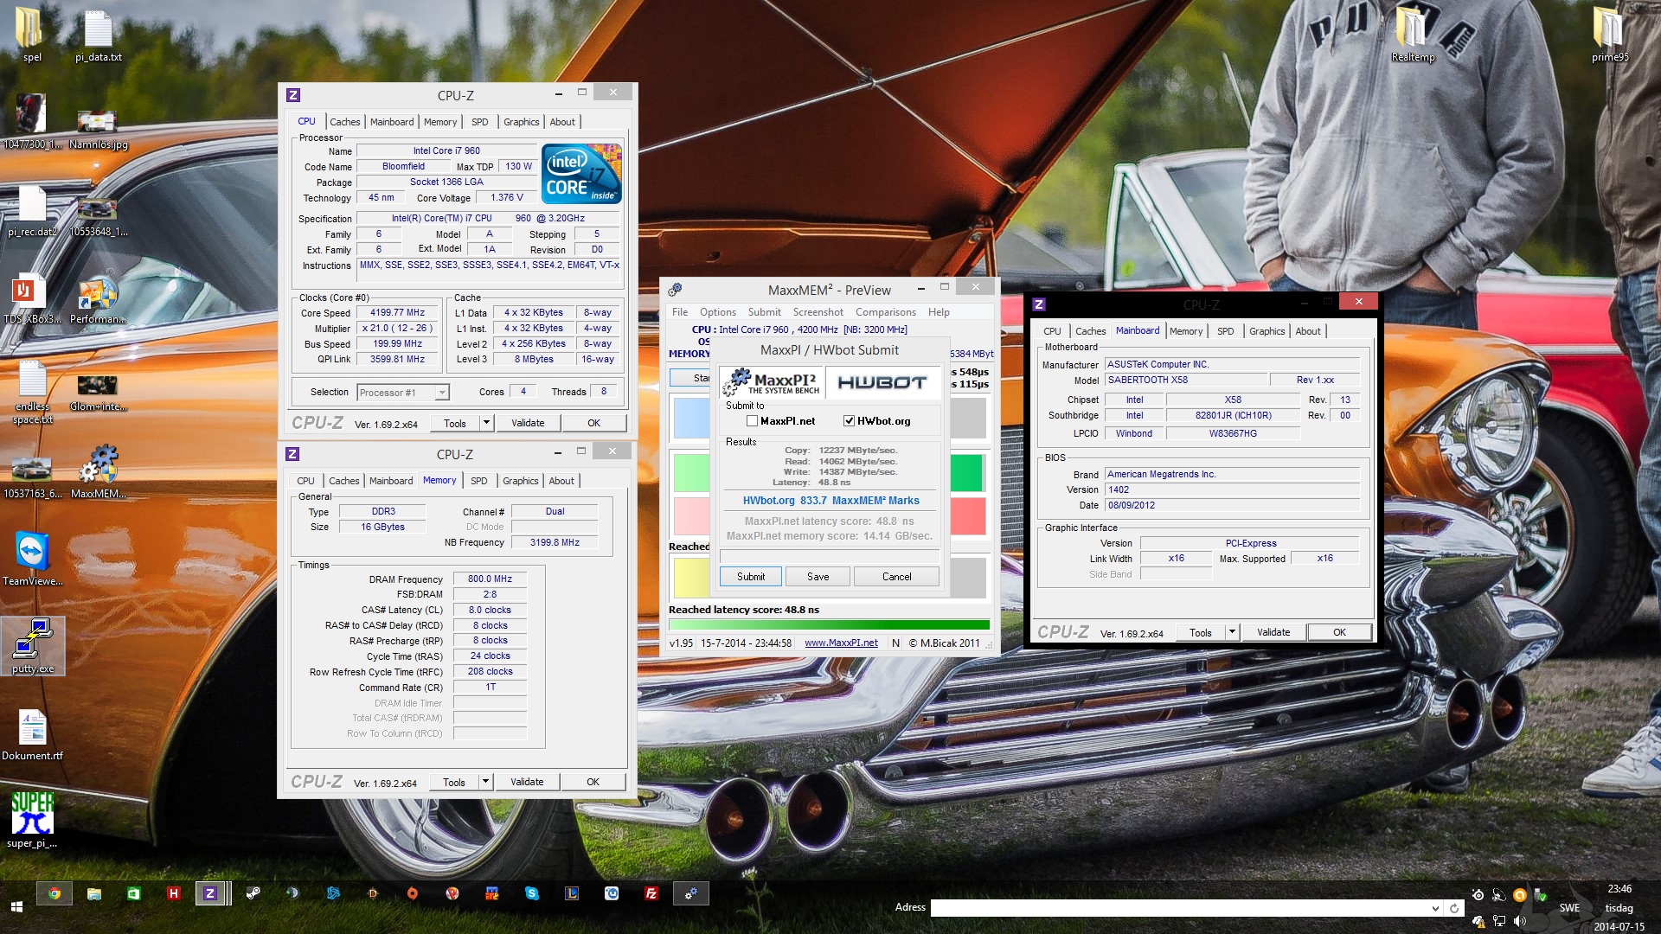The height and width of the screenshot is (934, 1661).
Task: Click the safely remove hardware tray icon
Action: pos(1540,895)
